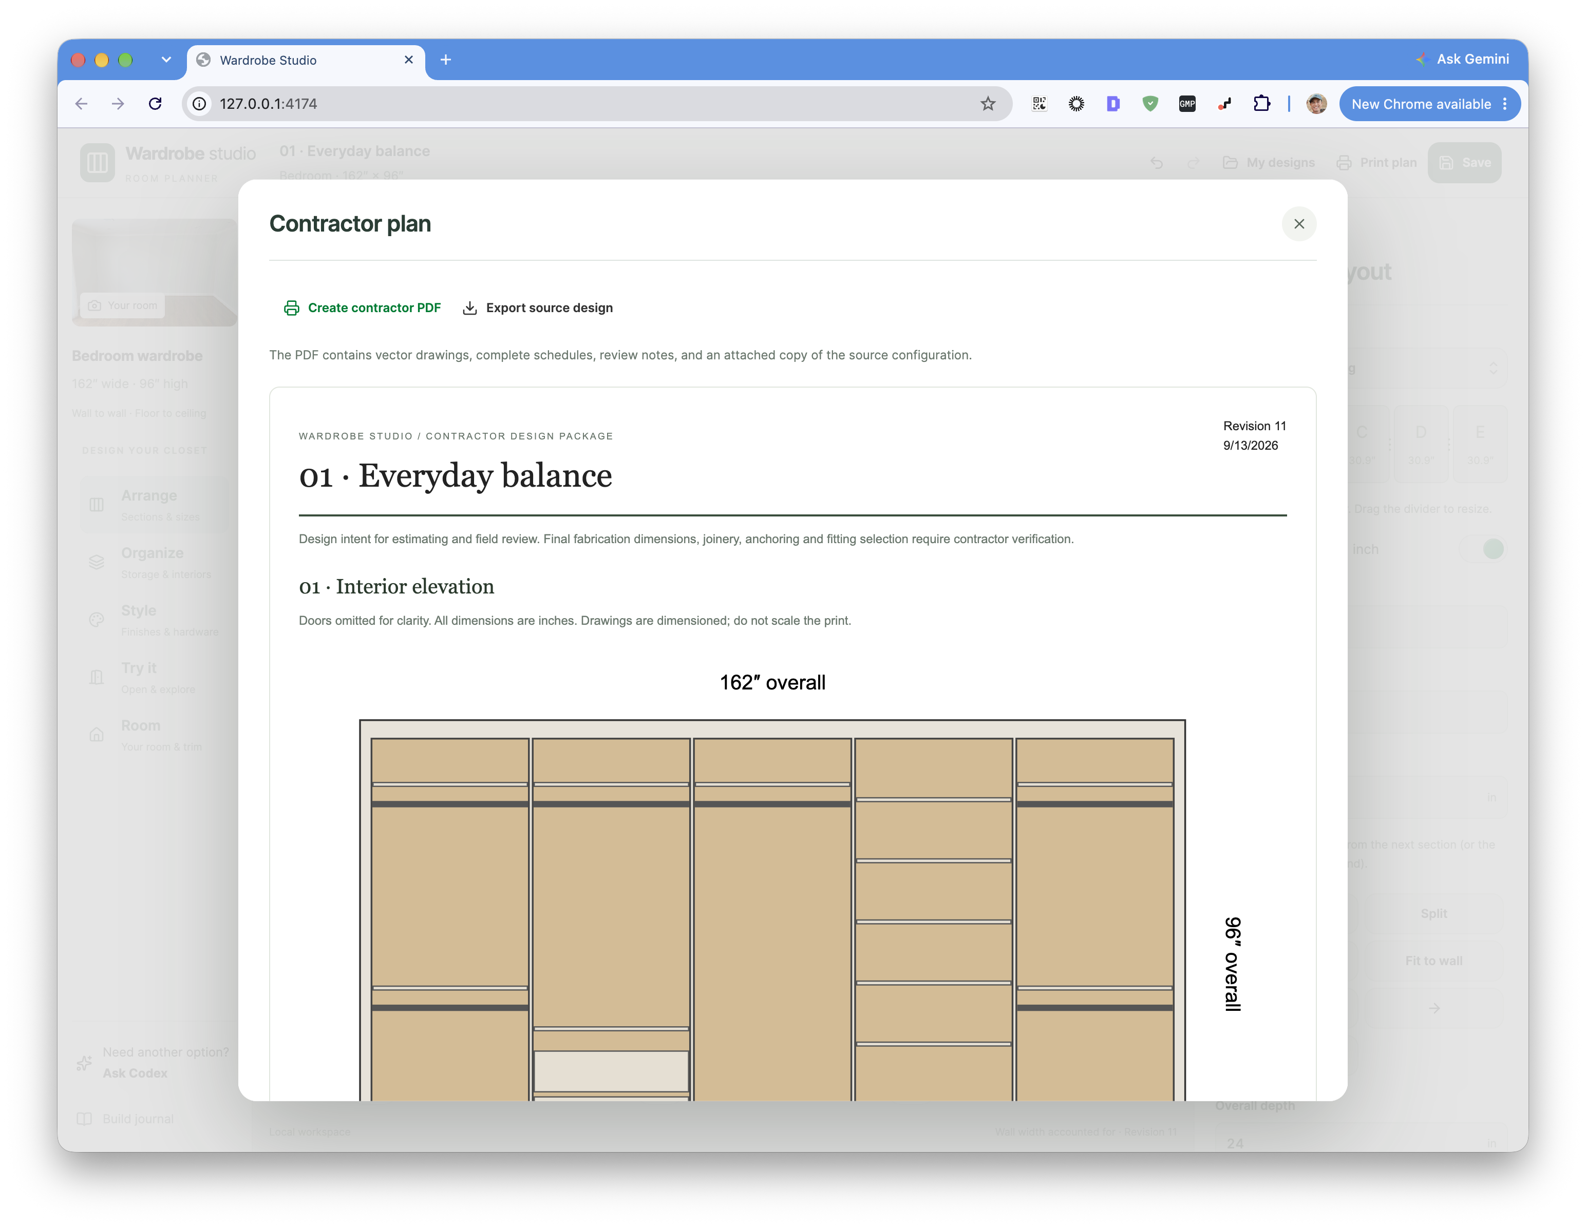Go back in browser history
This screenshot has width=1586, height=1228.
81,104
